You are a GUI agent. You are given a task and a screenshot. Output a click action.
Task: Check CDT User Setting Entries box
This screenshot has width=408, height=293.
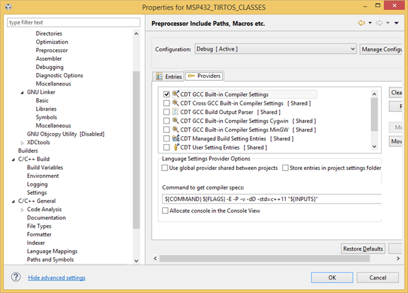click(x=167, y=147)
